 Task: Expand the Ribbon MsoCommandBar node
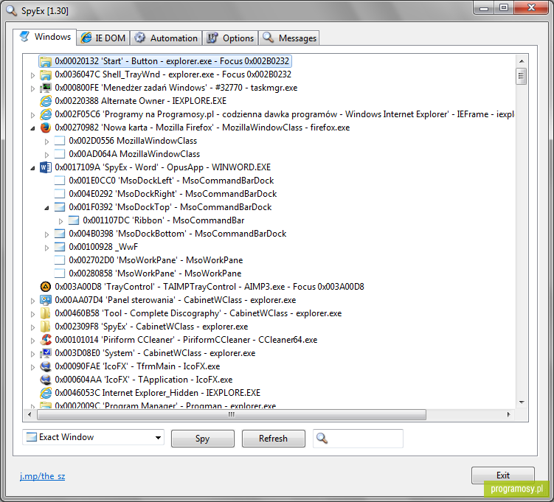pos(60,221)
